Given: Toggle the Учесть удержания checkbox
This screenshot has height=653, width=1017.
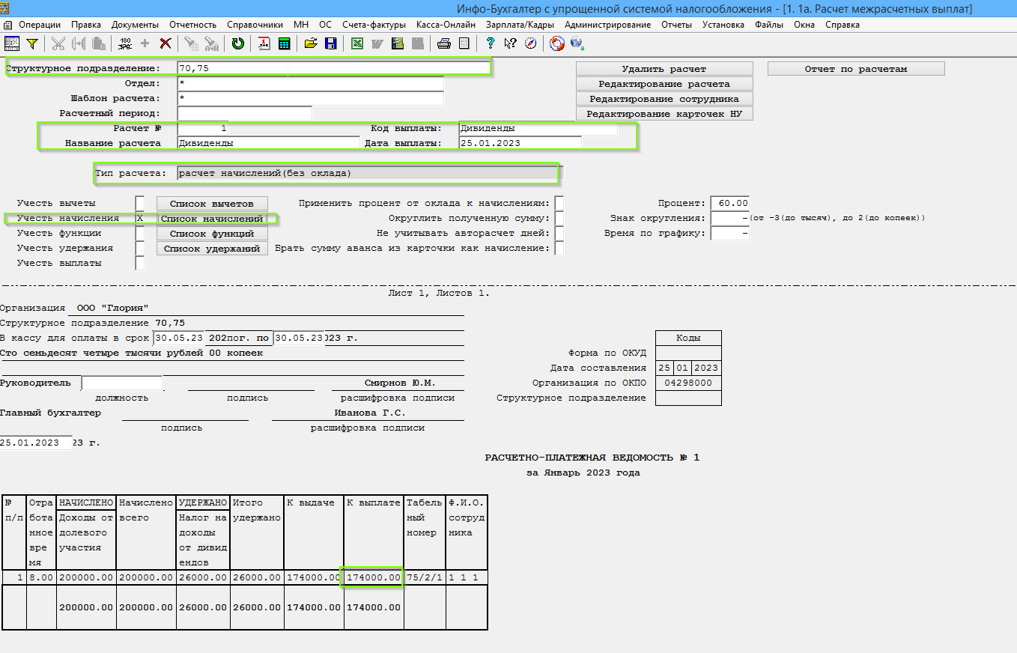Looking at the screenshot, I should tap(140, 248).
